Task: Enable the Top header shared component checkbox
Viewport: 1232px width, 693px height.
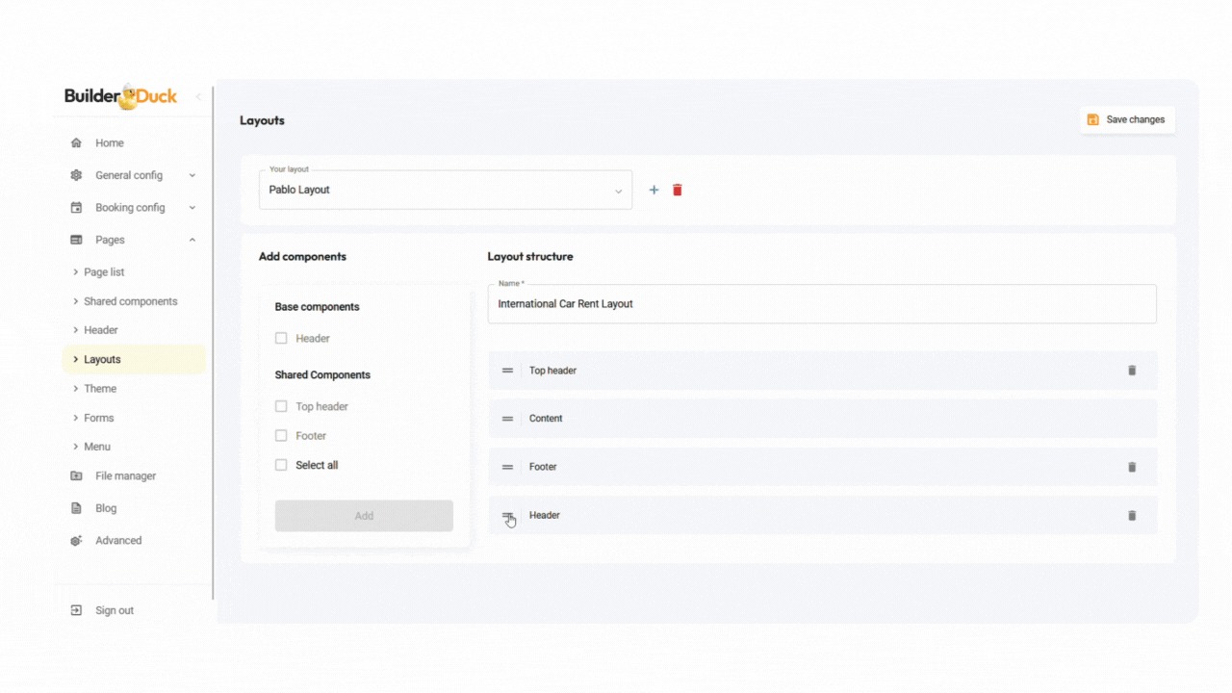Action: (x=281, y=407)
